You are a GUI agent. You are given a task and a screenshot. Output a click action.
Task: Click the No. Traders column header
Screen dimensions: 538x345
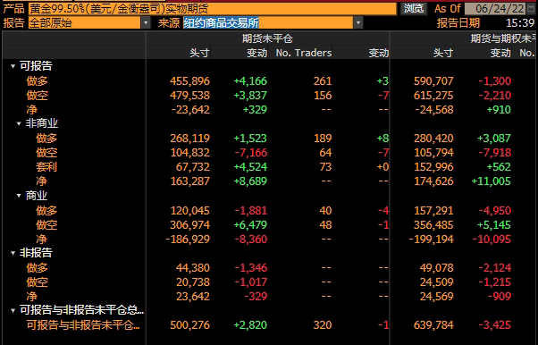click(x=304, y=53)
